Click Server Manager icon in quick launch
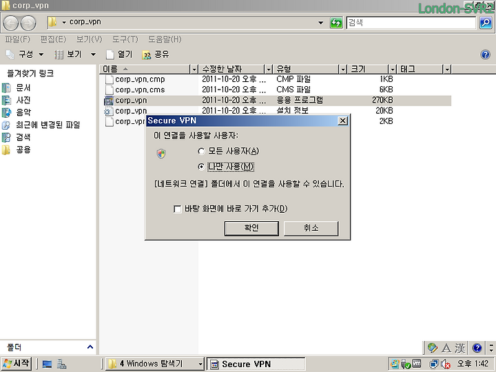This screenshot has width=496, height=372. tap(61, 364)
